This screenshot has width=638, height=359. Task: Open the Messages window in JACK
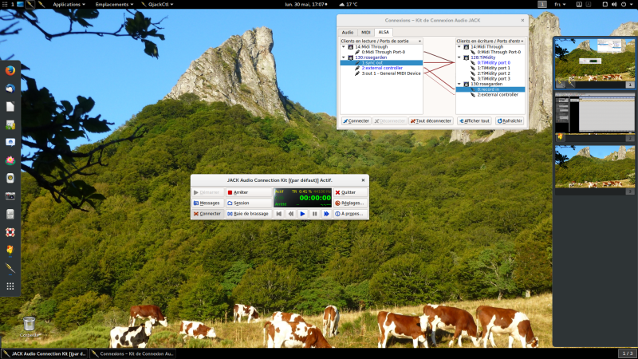coord(207,203)
